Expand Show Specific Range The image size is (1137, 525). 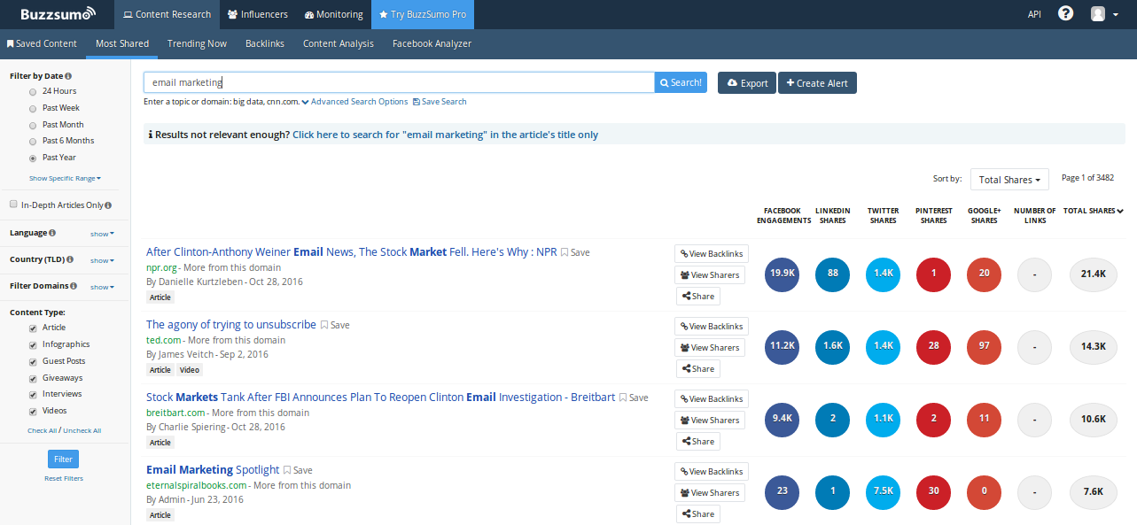(65, 178)
